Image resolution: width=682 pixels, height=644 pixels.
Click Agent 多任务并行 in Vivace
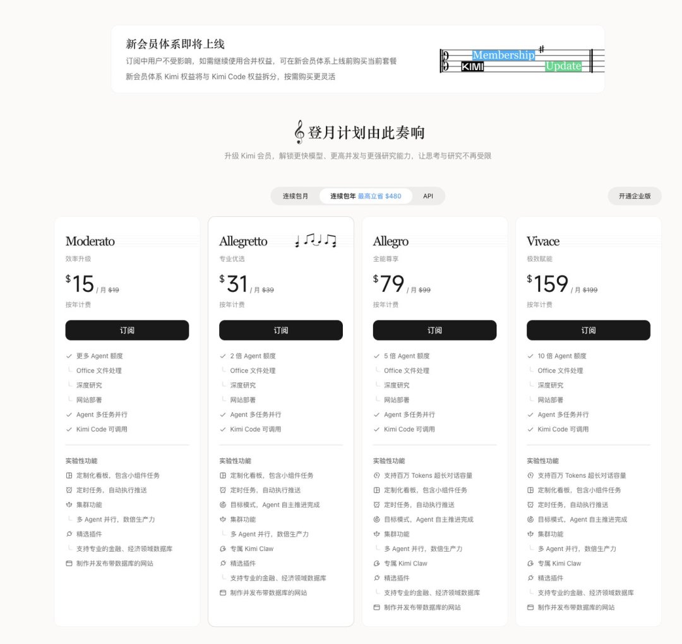(563, 415)
